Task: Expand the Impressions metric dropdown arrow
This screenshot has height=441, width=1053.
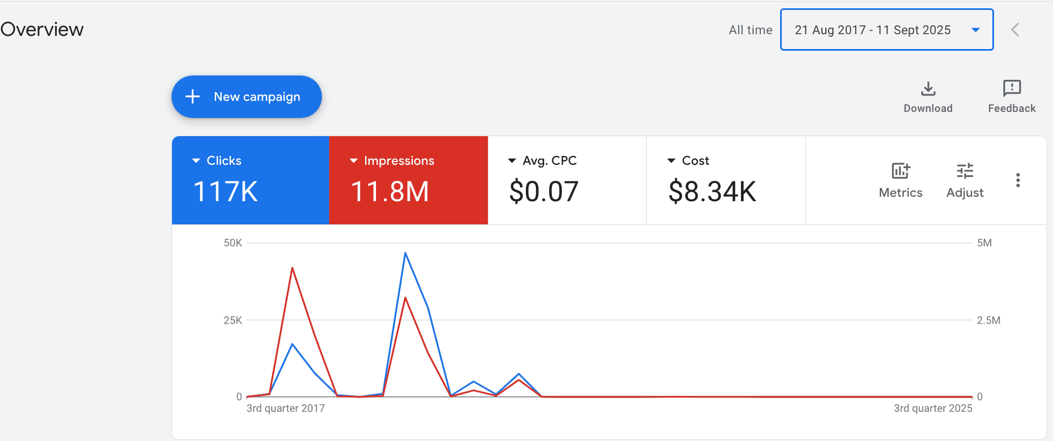Action: pos(353,161)
